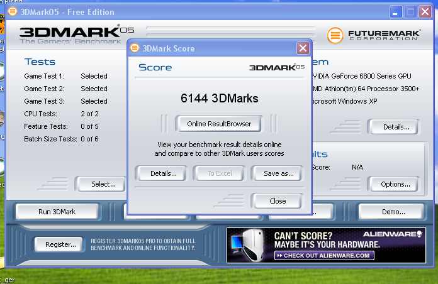
Task: Open the Options... button
Action: [x=395, y=184]
